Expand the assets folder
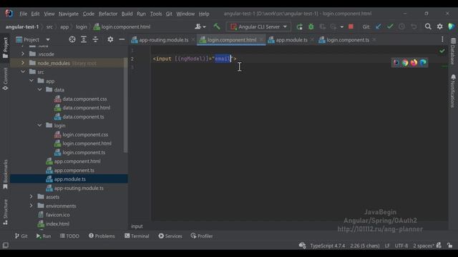Screen dimensions: 458x257 [x=31, y=197]
